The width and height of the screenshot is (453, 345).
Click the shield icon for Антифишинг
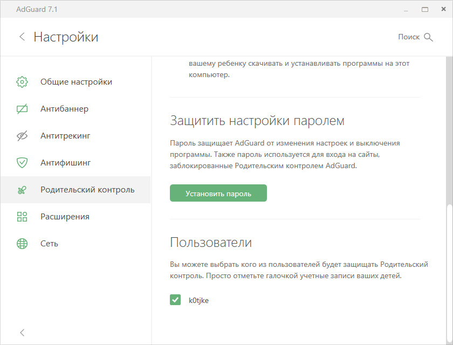[x=22, y=163]
